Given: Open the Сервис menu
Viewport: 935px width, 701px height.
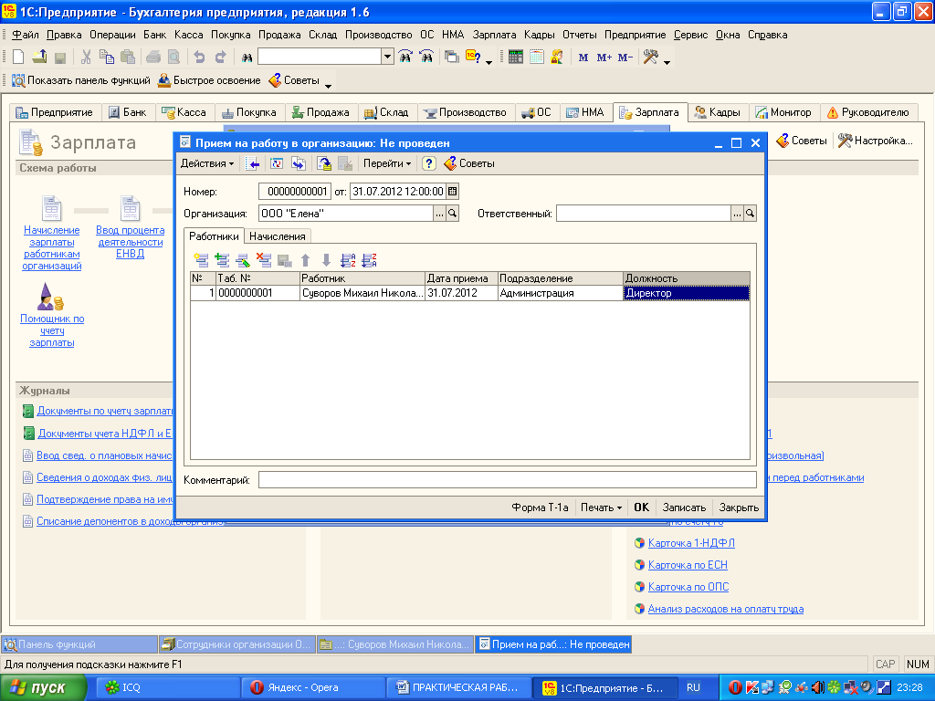Looking at the screenshot, I should (x=690, y=35).
